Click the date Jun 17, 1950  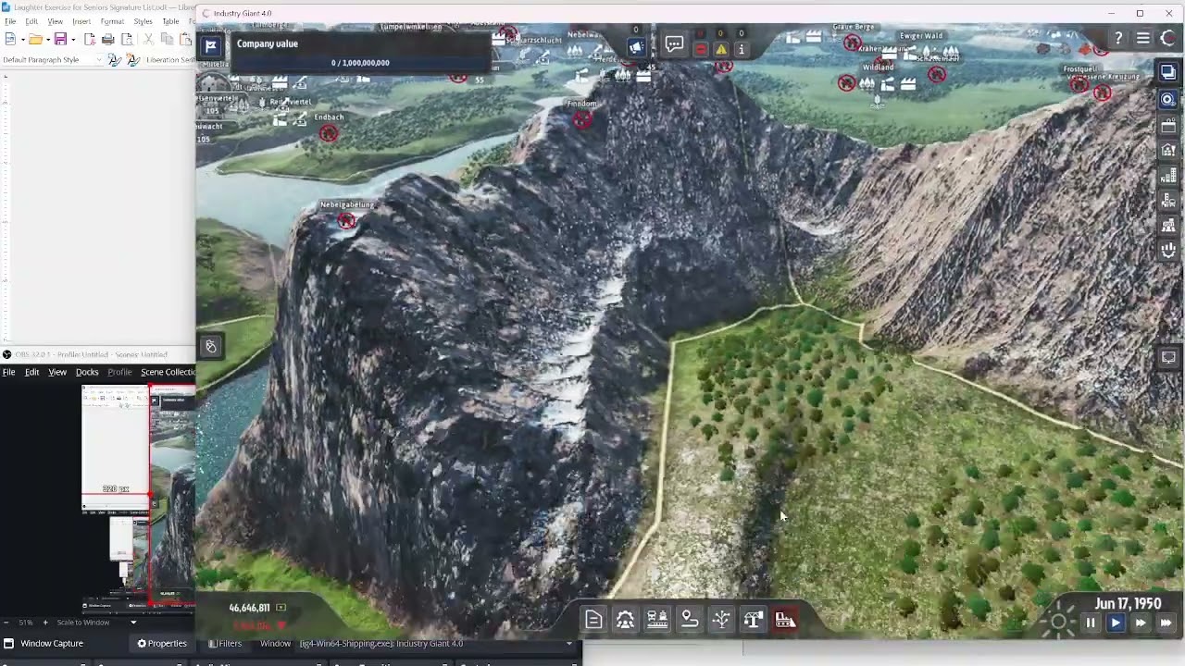coord(1128,603)
